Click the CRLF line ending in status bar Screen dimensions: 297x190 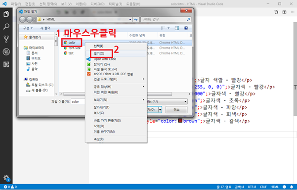click(x=263, y=187)
